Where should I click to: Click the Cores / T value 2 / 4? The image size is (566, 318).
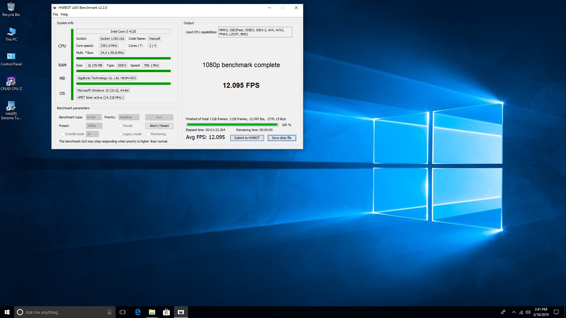click(153, 46)
